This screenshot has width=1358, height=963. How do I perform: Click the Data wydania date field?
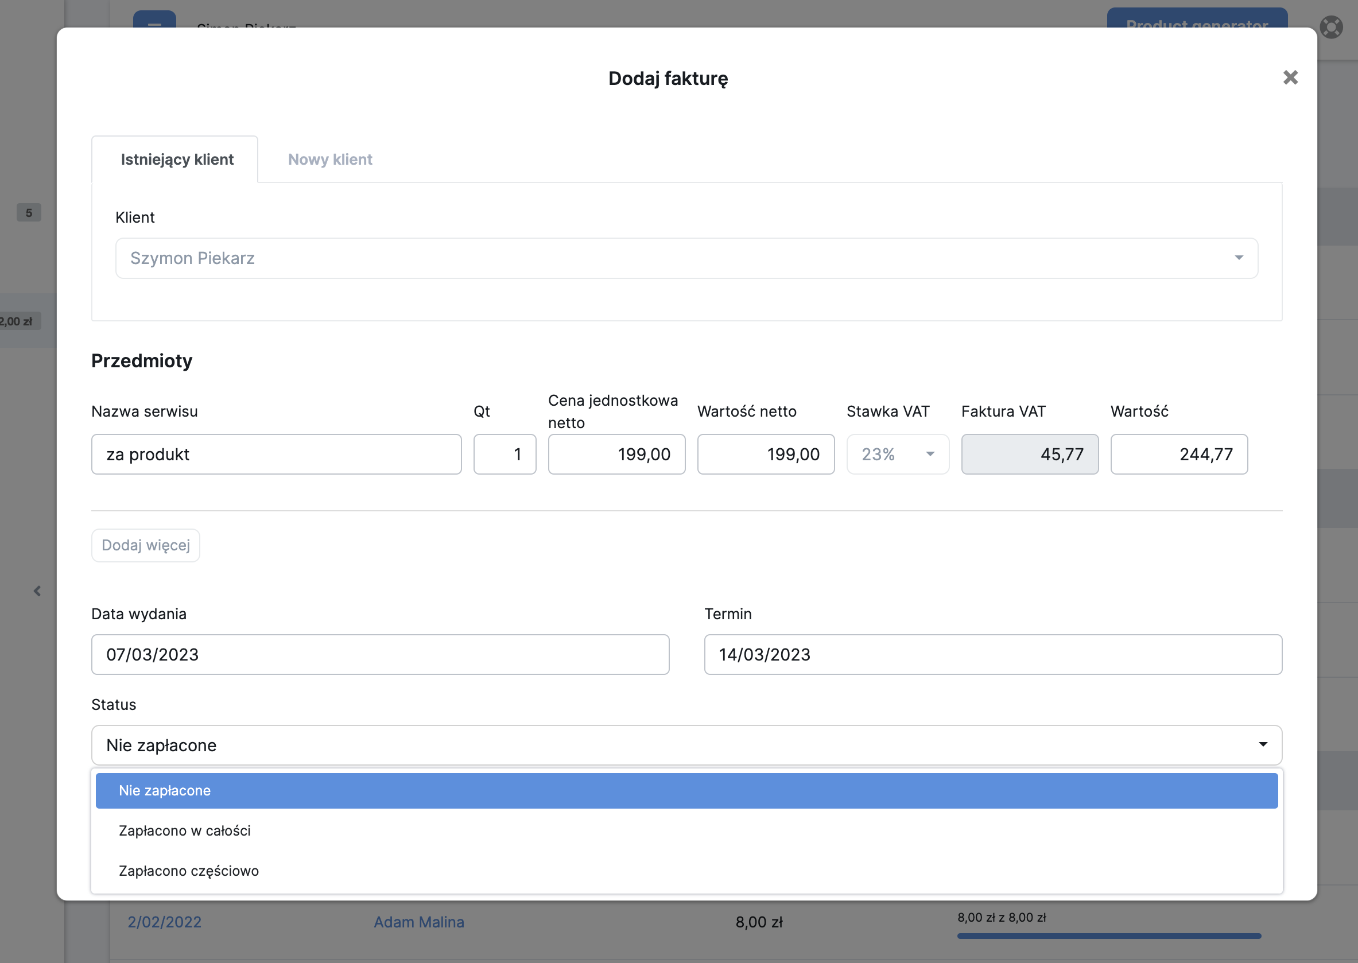(x=379, y=655)
